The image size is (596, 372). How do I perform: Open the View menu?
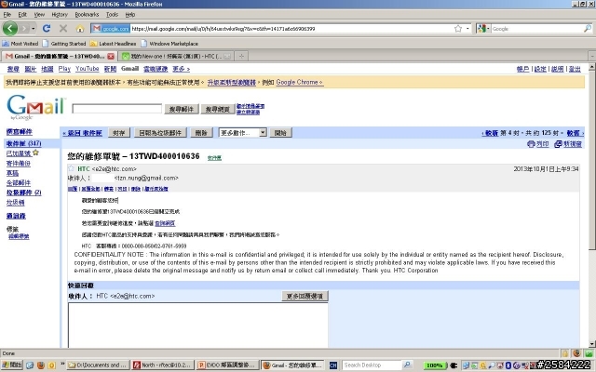point(39,15)
